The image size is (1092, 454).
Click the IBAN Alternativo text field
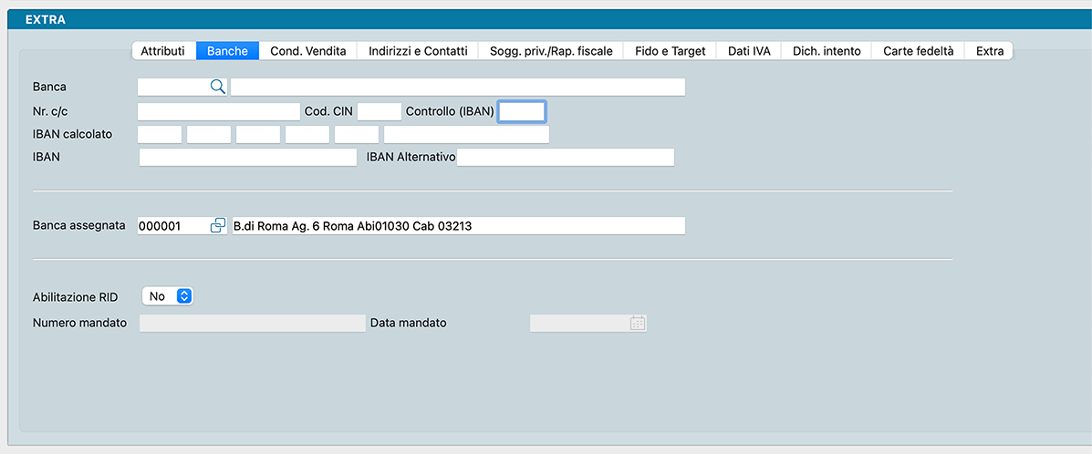pos(566,158)
